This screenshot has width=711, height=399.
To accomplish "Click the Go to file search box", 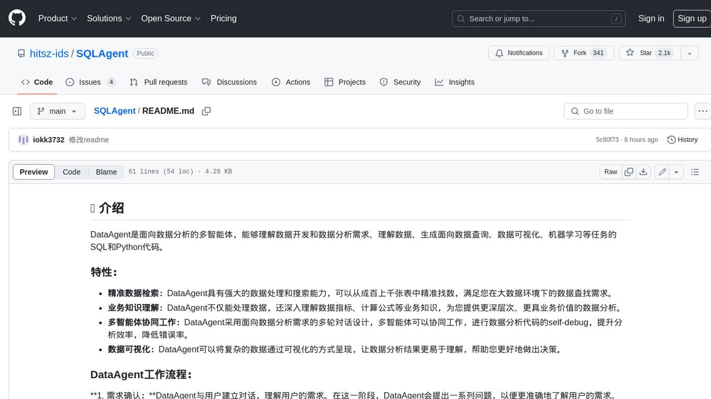I will [x=626, y=111].
